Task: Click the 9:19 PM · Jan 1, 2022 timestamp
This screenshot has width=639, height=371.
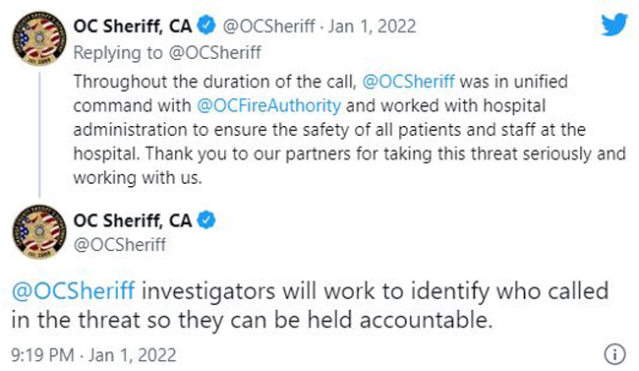Action: click(x=93, y=354)
